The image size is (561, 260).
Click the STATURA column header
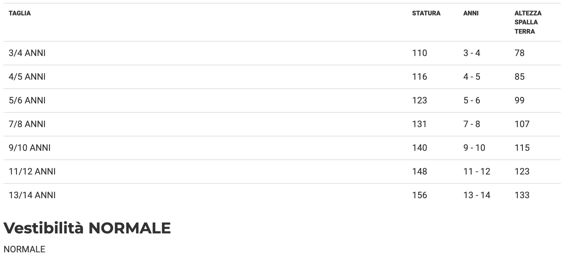coord(426,13)
